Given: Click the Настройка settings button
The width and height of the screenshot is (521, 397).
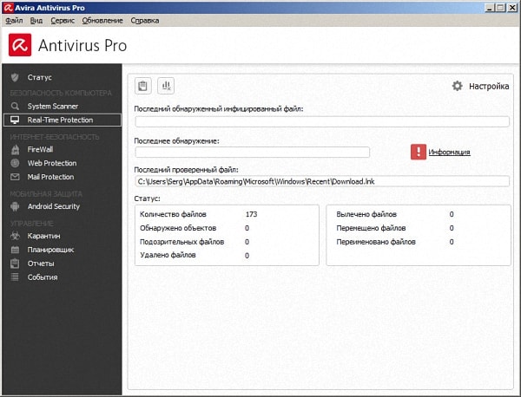Looking at the screenshot, I should click(x=489, y=86).
